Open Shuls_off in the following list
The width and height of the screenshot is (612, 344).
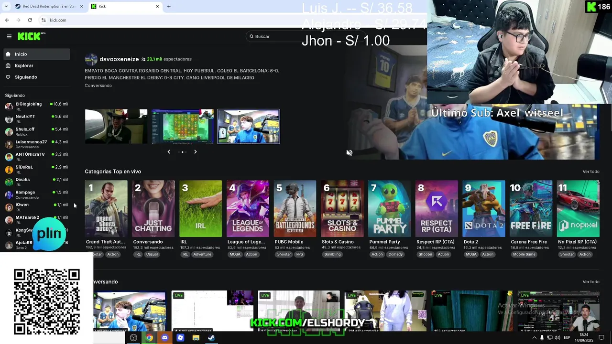tap(37, 131)
